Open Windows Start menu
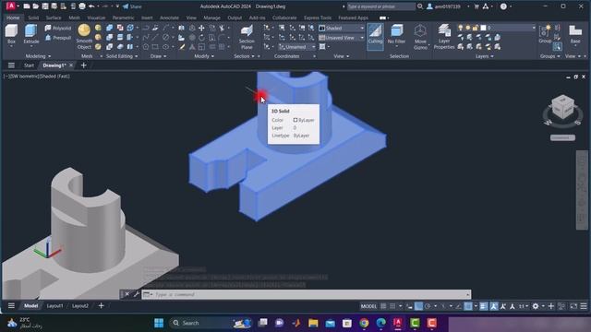Screen dimensions: 591x332 click(159, 323)
